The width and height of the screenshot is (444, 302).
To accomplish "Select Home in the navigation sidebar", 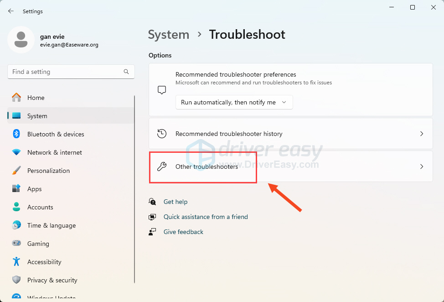I will [36, 98].
